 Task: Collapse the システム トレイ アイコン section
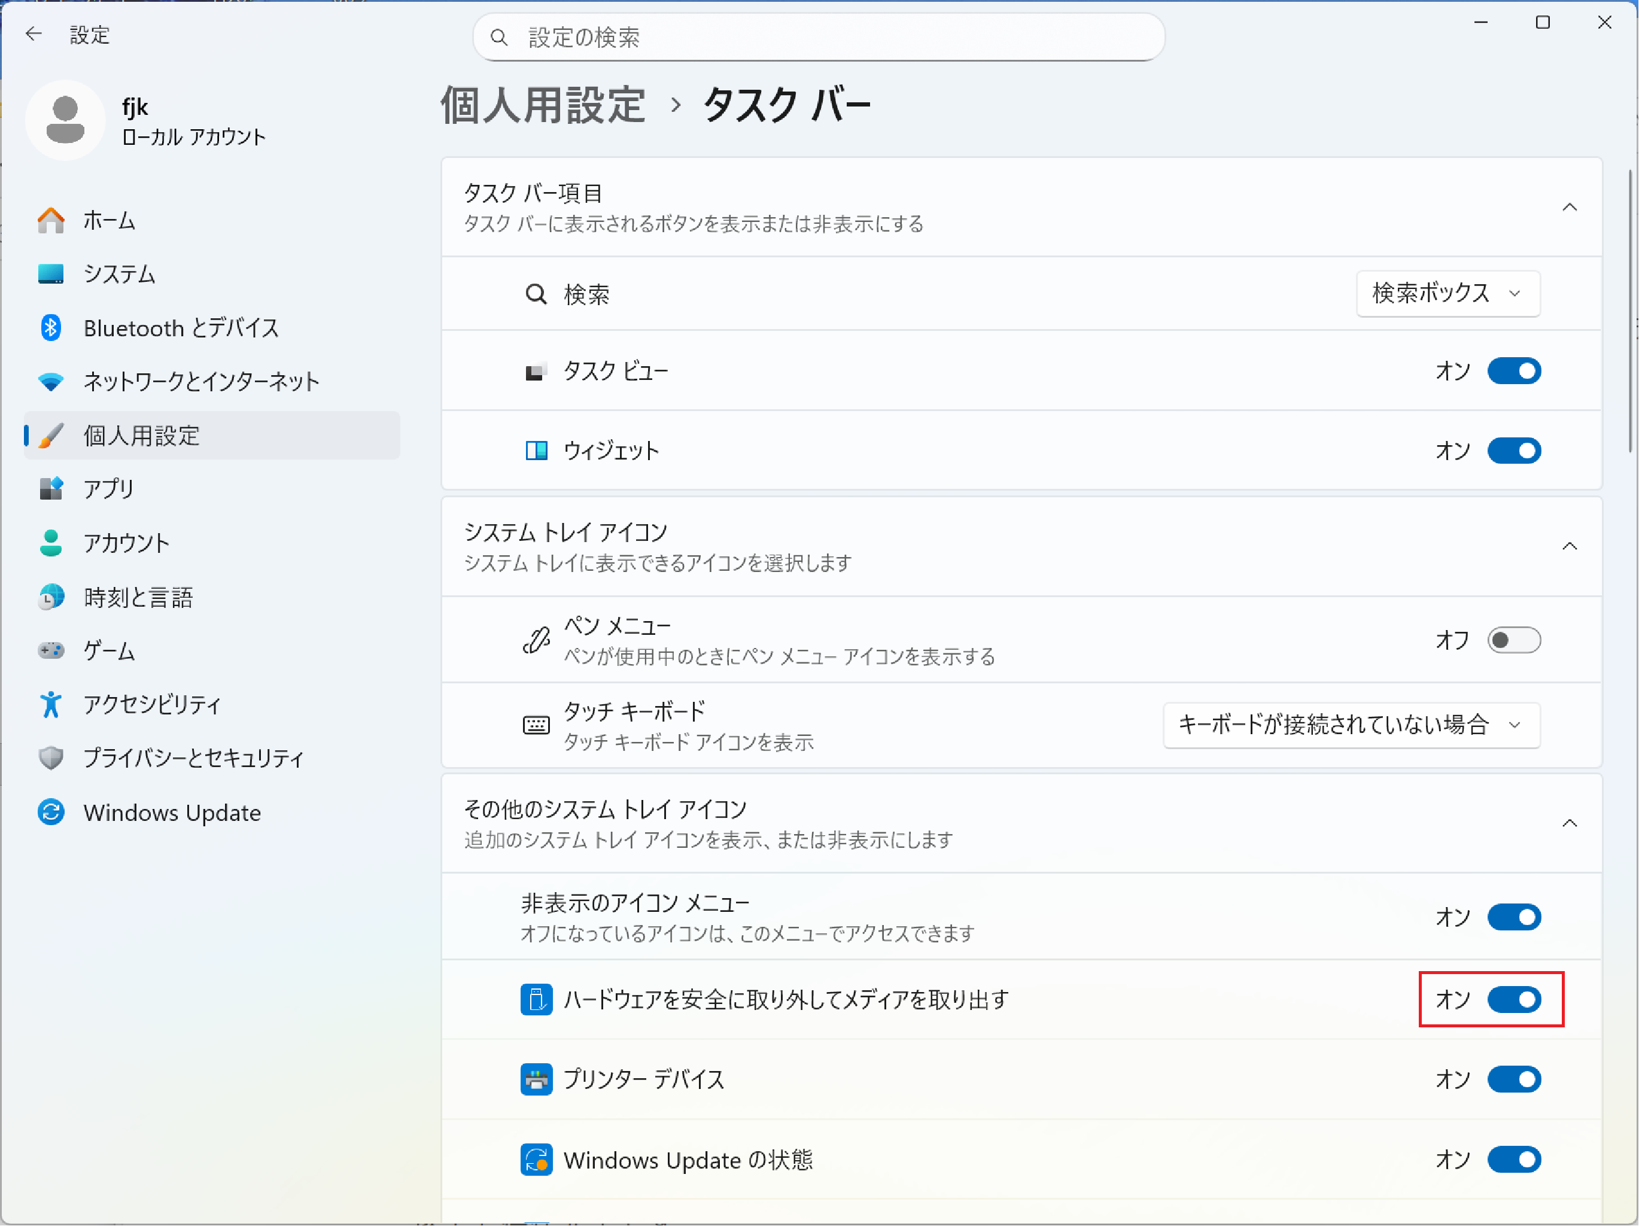click(x=1570, y=547)
